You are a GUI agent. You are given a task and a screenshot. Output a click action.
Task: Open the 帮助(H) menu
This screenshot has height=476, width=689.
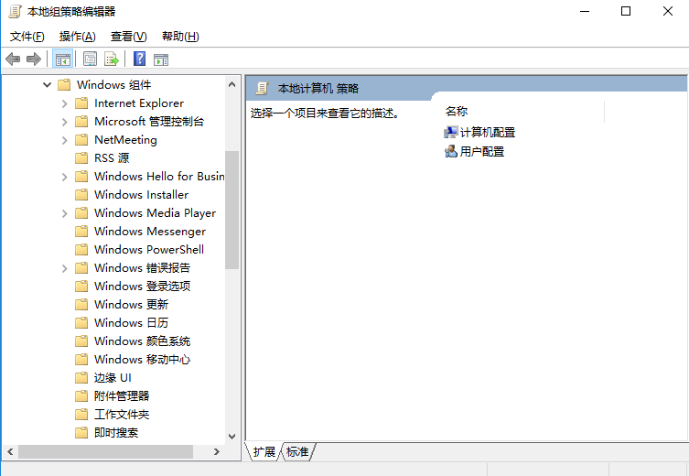[180, 37]
